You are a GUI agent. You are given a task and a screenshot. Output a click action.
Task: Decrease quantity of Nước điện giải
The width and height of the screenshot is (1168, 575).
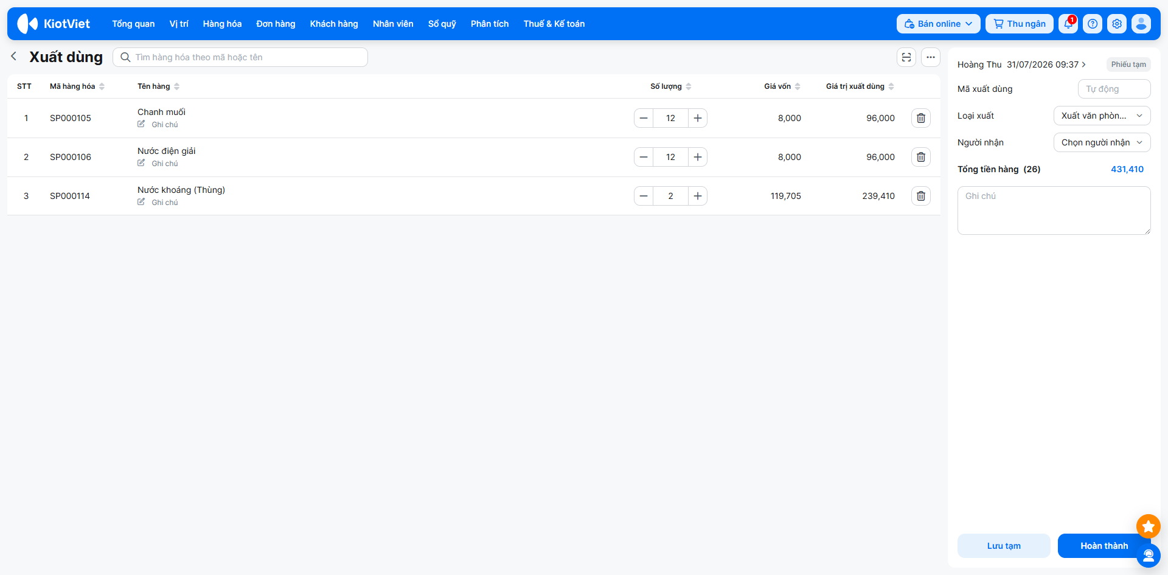click(x=644, y=157)
